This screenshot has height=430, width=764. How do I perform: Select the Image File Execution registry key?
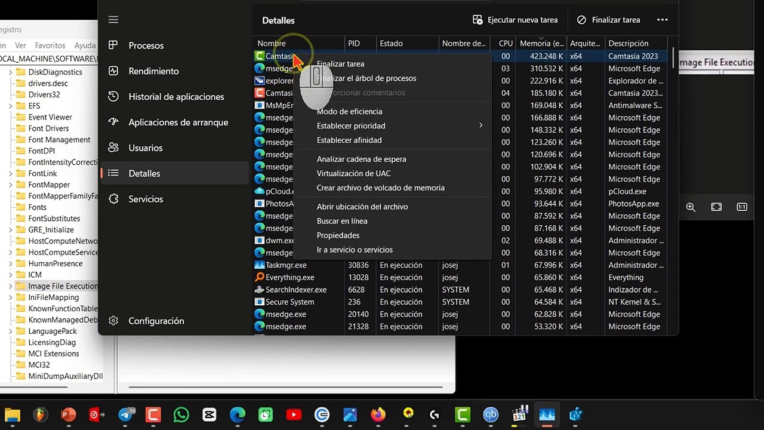pos(63,286)
